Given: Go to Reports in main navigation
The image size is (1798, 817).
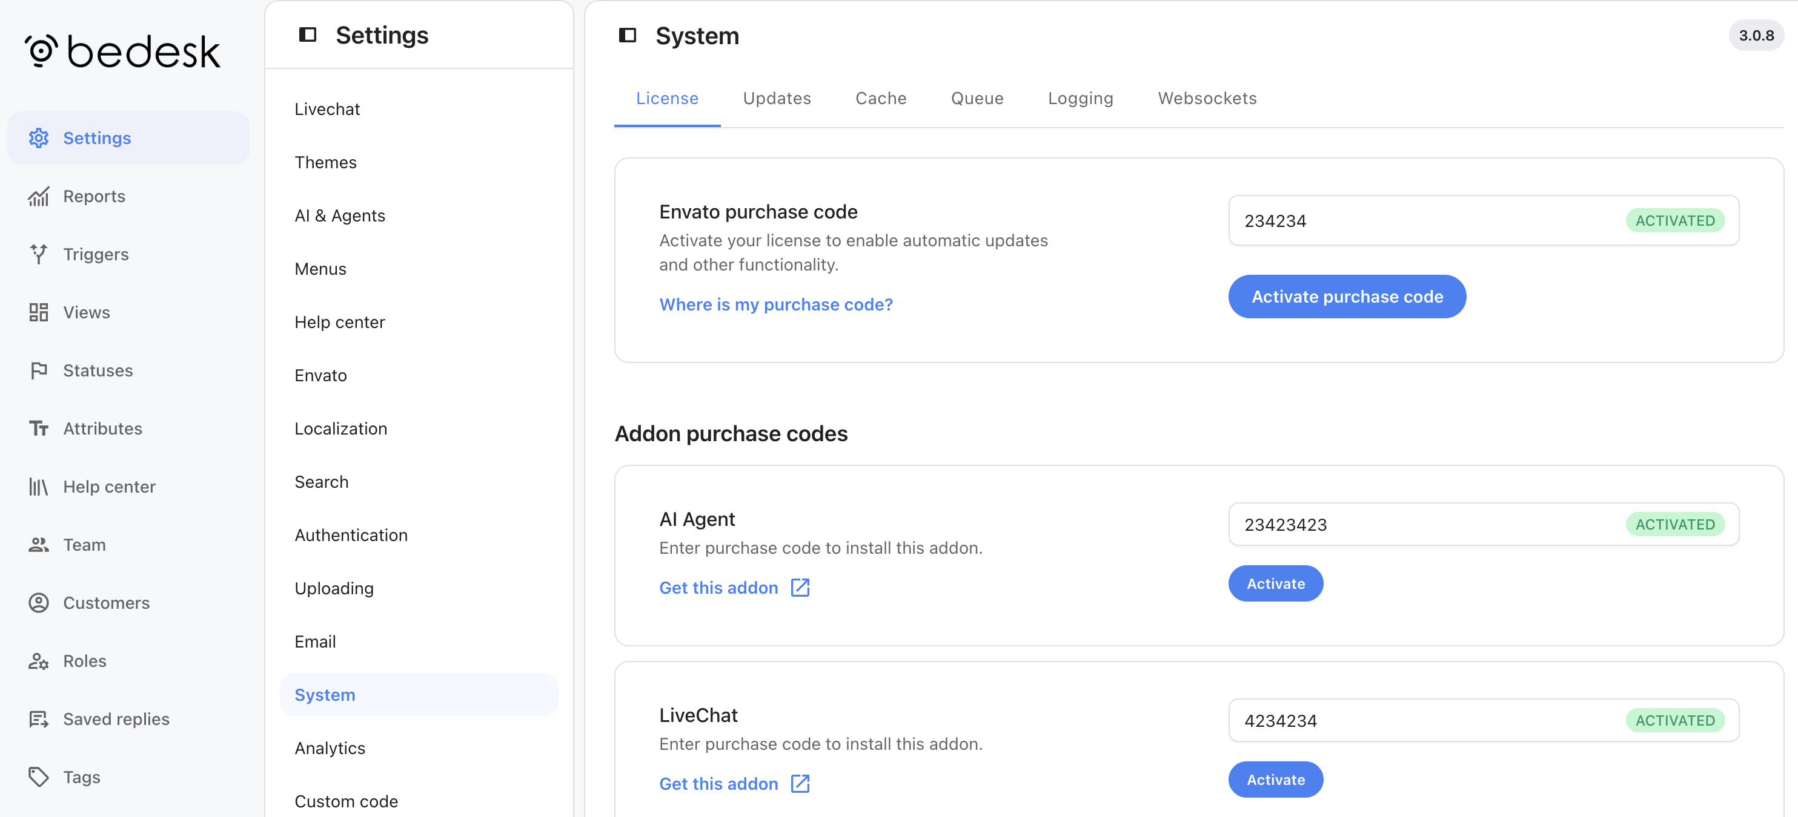Looking at the screenshot, I should (128, 197).
